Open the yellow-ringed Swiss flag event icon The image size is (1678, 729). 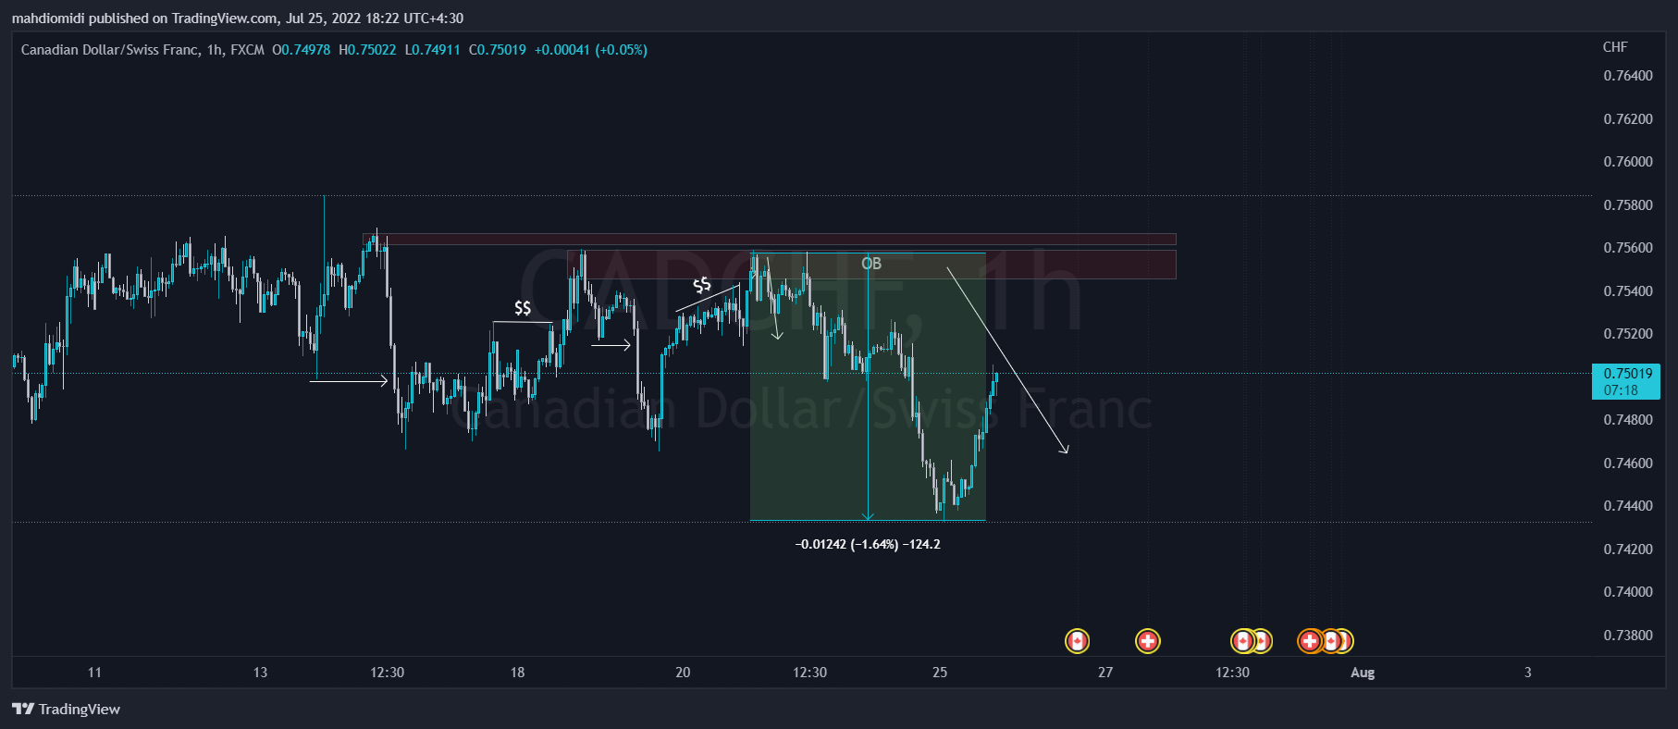[x=1148, y=641]
